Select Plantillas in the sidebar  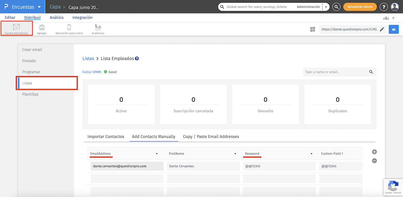coord(30,94)
